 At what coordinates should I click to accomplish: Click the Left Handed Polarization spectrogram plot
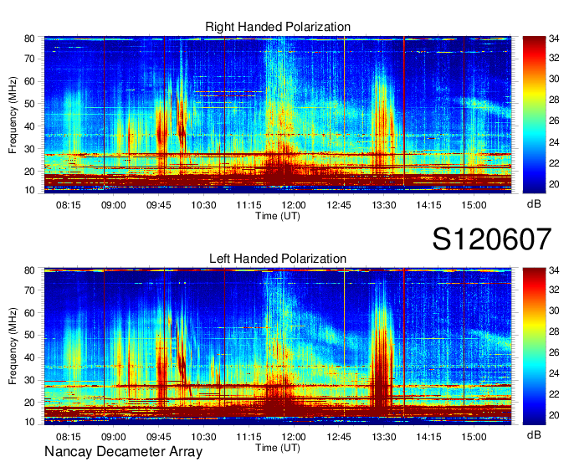click(278, 346)
